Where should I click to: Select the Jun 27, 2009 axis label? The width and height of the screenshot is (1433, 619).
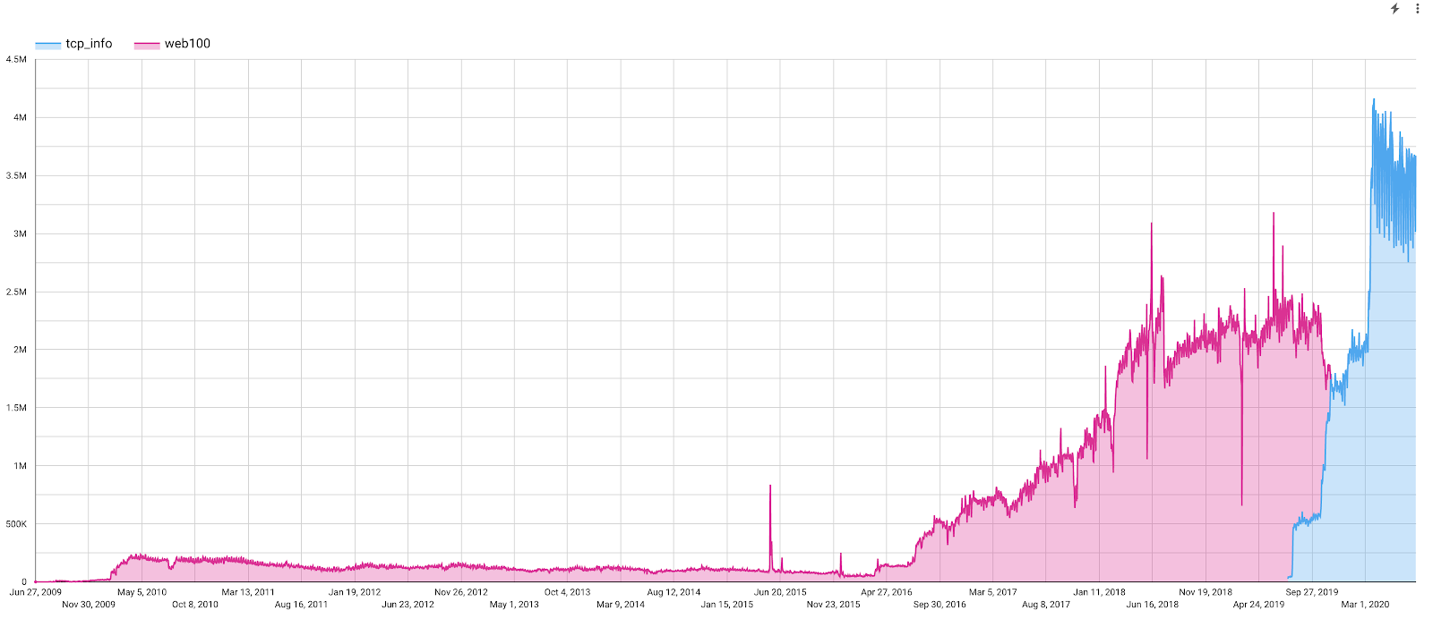36,592
